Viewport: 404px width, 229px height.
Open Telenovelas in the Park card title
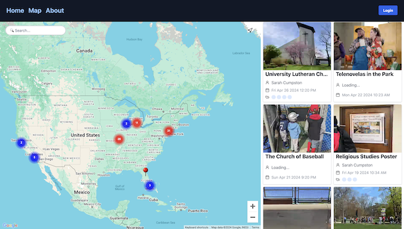coord(365,74)
